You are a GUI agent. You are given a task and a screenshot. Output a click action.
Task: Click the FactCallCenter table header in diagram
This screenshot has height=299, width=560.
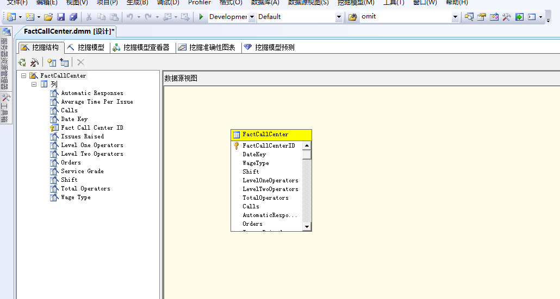pos(271,135)
